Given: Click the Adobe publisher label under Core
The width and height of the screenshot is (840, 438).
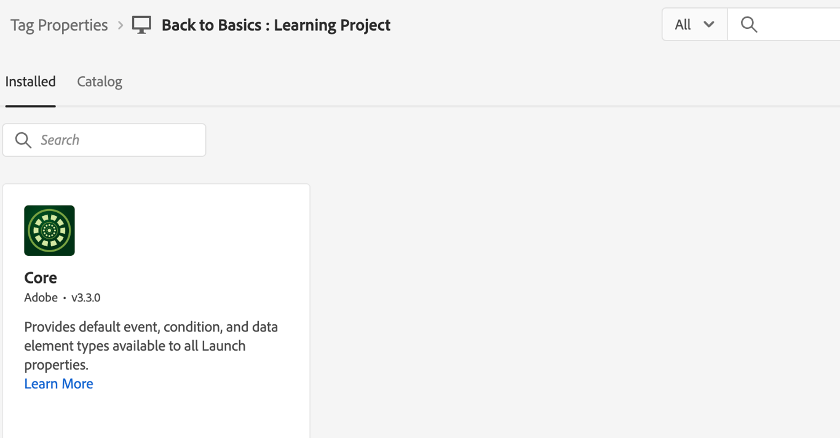Looking at the screenshot, I should tap(41, 298).
